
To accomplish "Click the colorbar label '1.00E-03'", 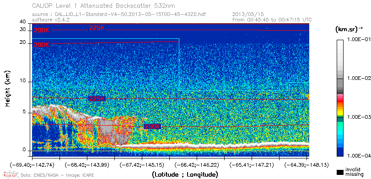I will pos(359,117).
